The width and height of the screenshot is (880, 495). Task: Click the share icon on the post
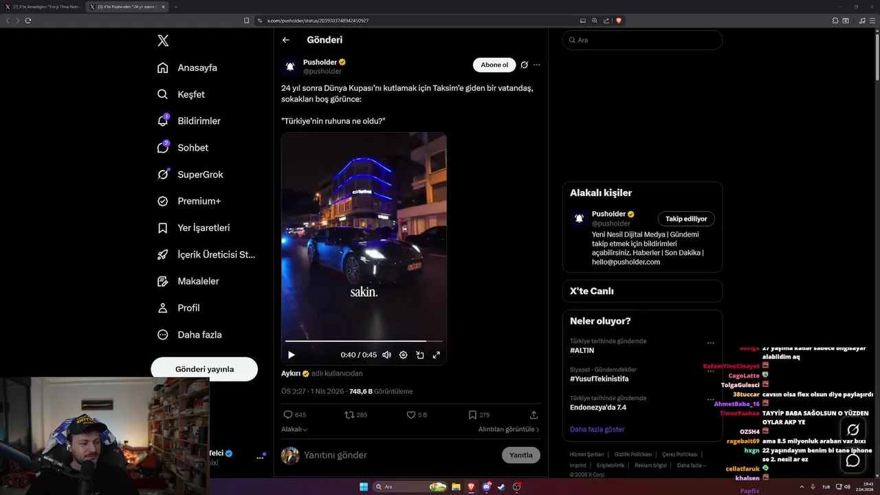(533, 415)
